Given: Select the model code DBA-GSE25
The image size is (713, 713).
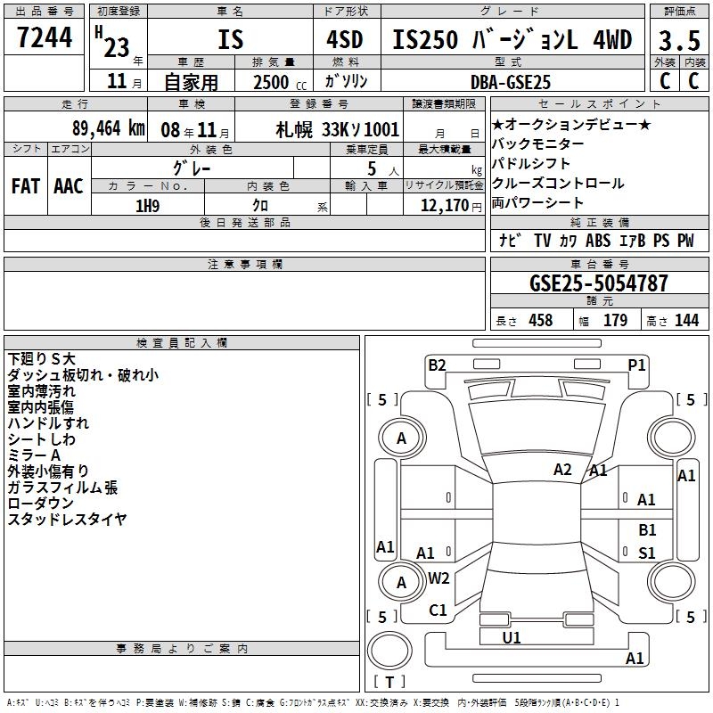Looking at the screenshot, I should click(x=510, y=82).
